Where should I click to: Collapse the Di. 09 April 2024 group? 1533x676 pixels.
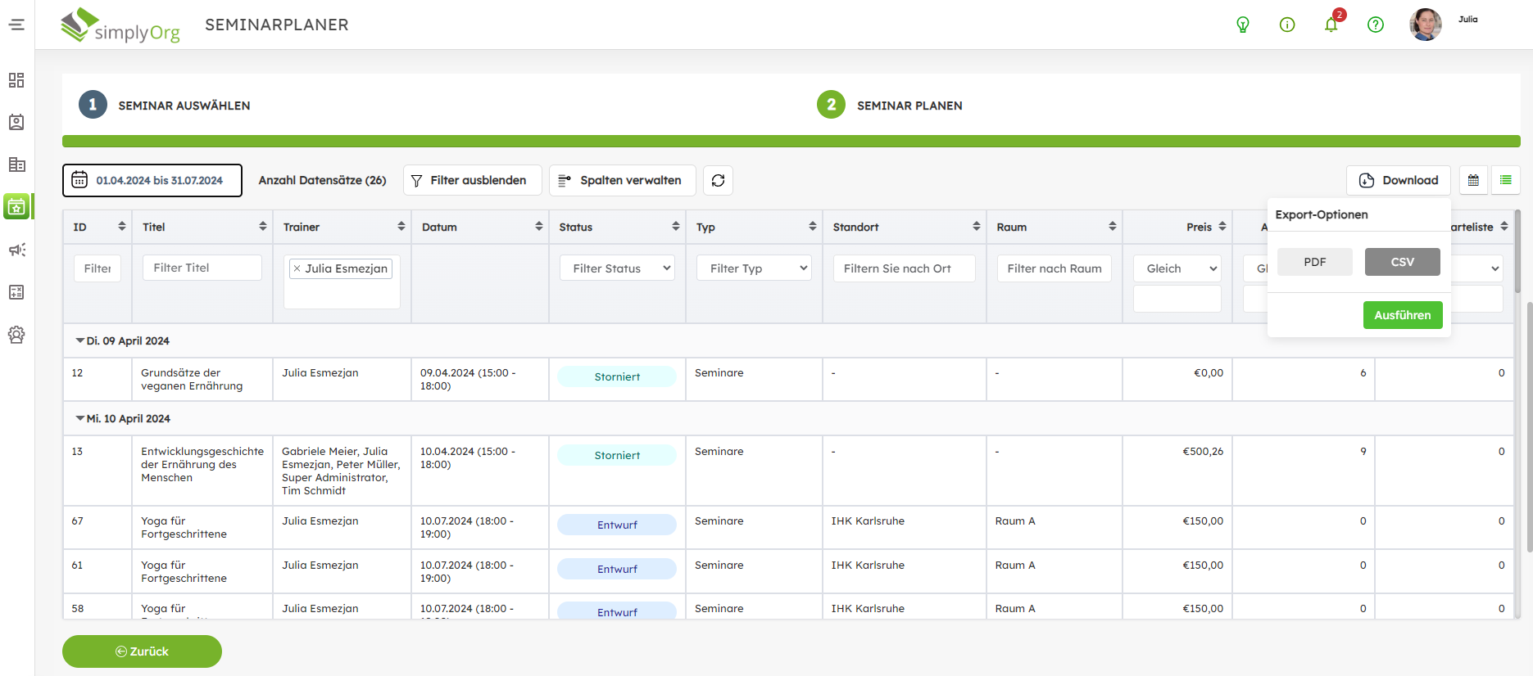(80, 340)
